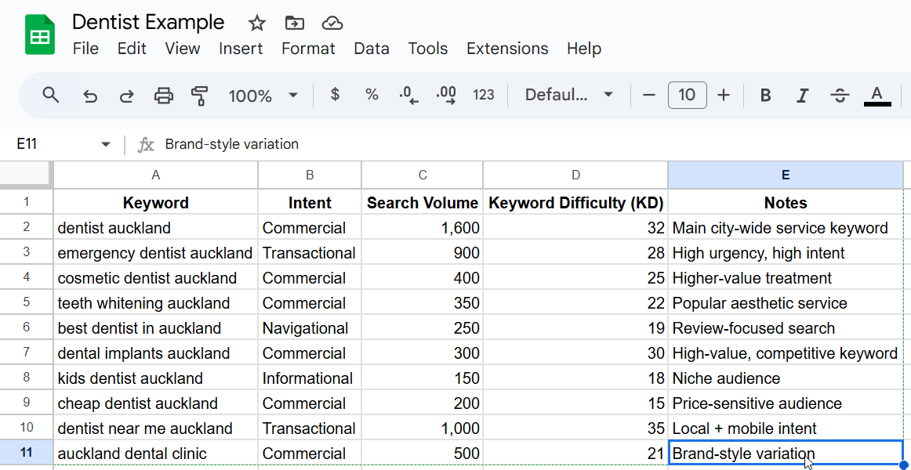The height and width of the screenshot is (470, 911).
Task: Open the Data menu
Action: [372, 49]
